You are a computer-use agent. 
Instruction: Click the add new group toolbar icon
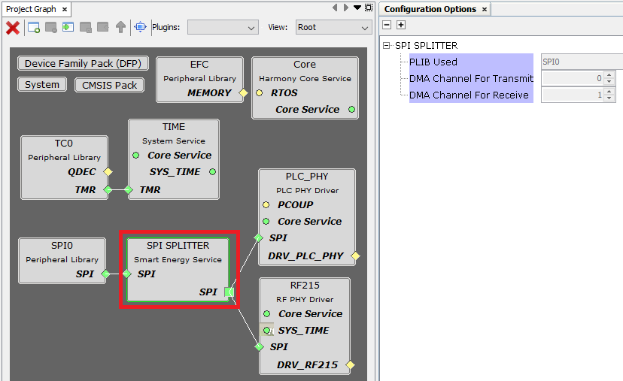[x=34, y=27]
